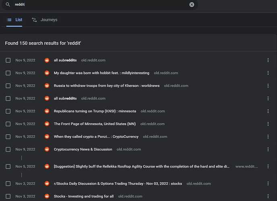Switch to the Journeys tab
This screenshot has height=201, width=277.
click(x=45, y=20)
